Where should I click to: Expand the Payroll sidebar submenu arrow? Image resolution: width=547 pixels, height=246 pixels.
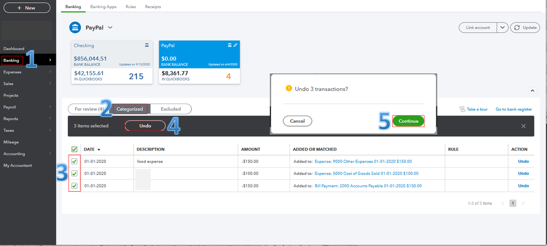[50, 107]
